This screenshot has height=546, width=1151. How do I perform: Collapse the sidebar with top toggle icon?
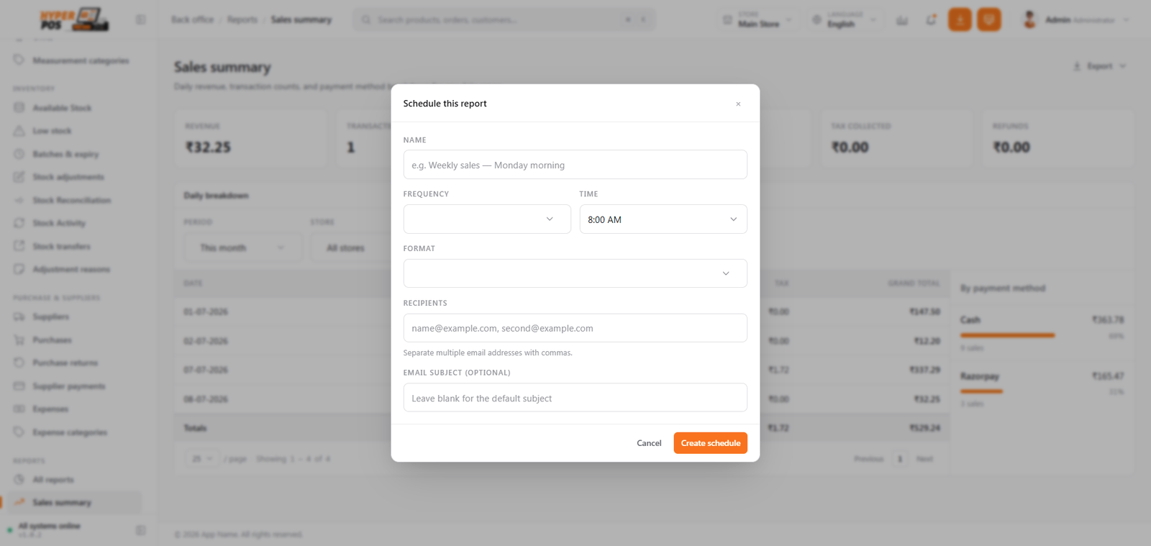tap(141, 19)
